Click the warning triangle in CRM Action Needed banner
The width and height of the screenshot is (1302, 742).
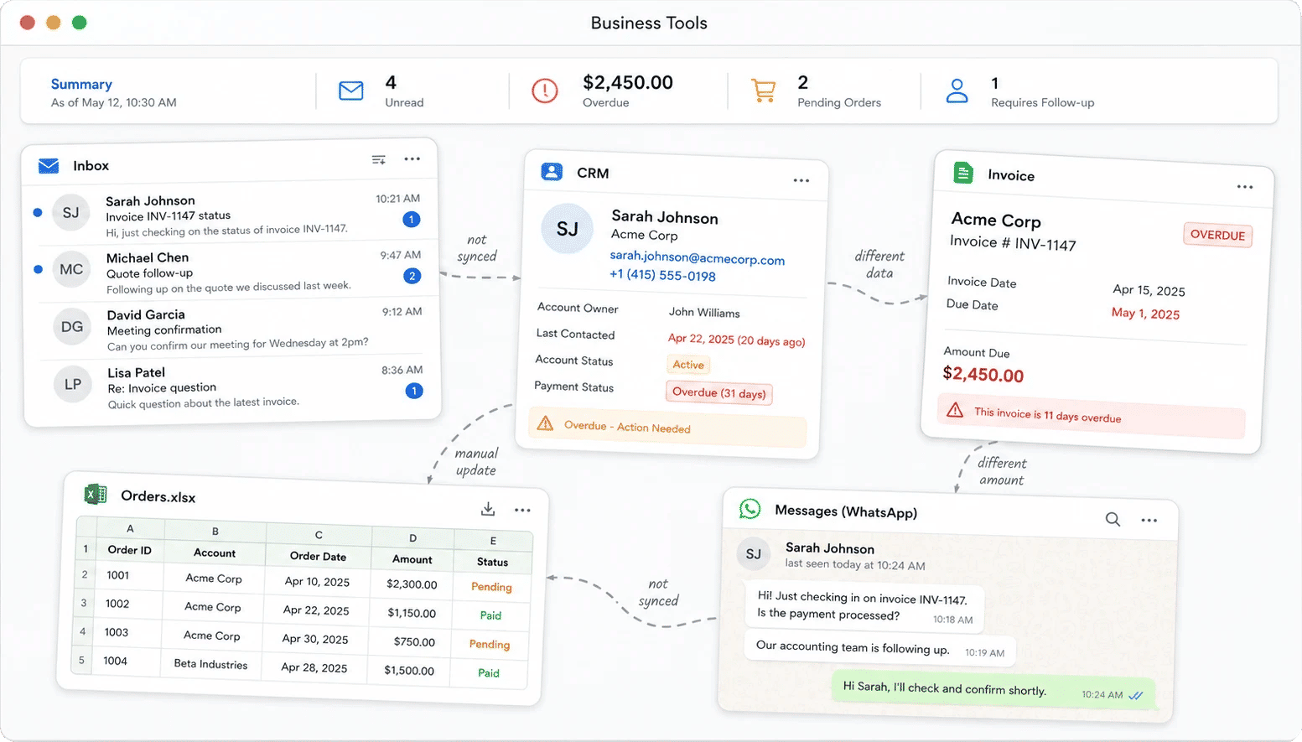click(x=545, y=423)
